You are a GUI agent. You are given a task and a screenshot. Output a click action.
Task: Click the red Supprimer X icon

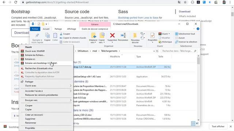(112, 35)
